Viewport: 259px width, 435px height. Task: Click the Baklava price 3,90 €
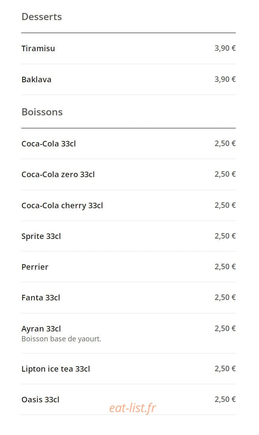[x=225, y=79]
